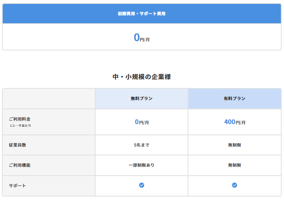This screenshot has height=200, width=284.
Task: Click the ご利用機能 row label
Action: pos(19,165)
